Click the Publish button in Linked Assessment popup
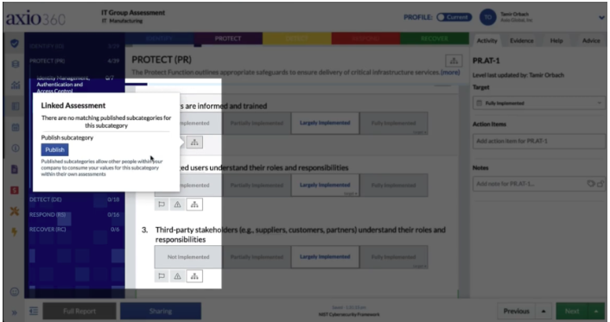Image resolution: width=610 pixels, height=322 pixels. click(54, 149)
